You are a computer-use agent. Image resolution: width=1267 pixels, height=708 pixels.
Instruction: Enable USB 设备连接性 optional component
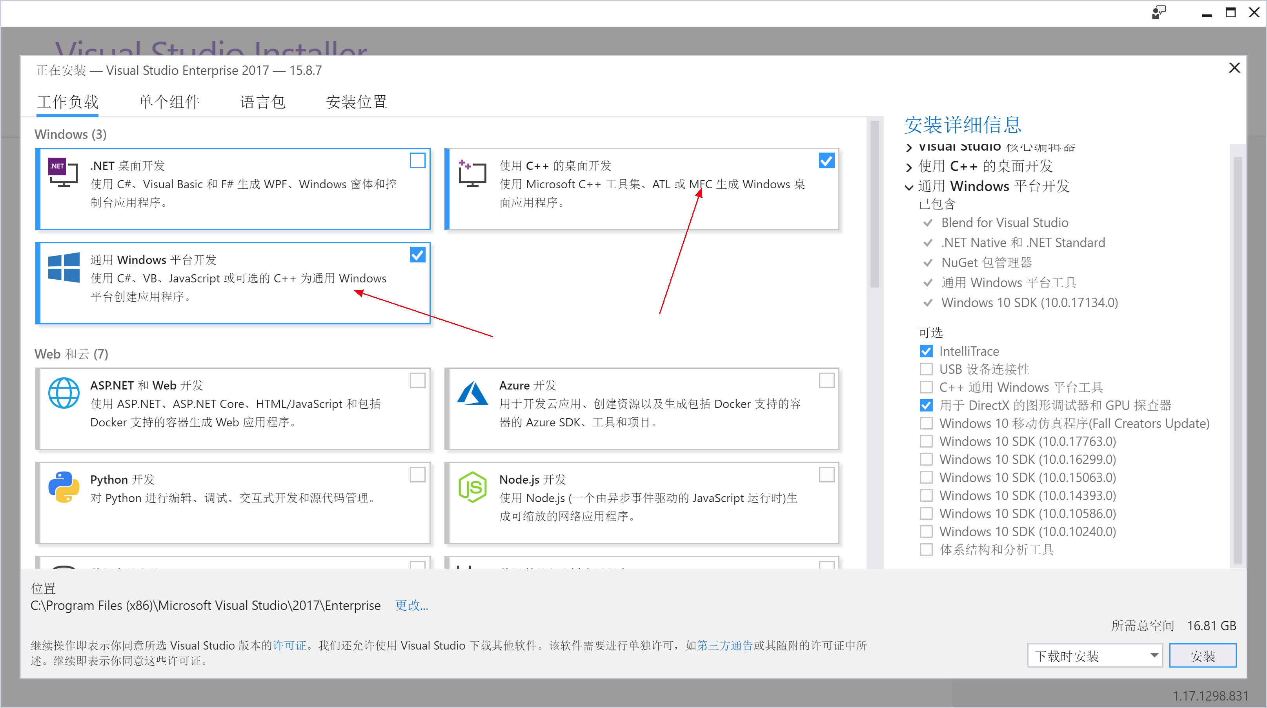[x=926, y=369]
